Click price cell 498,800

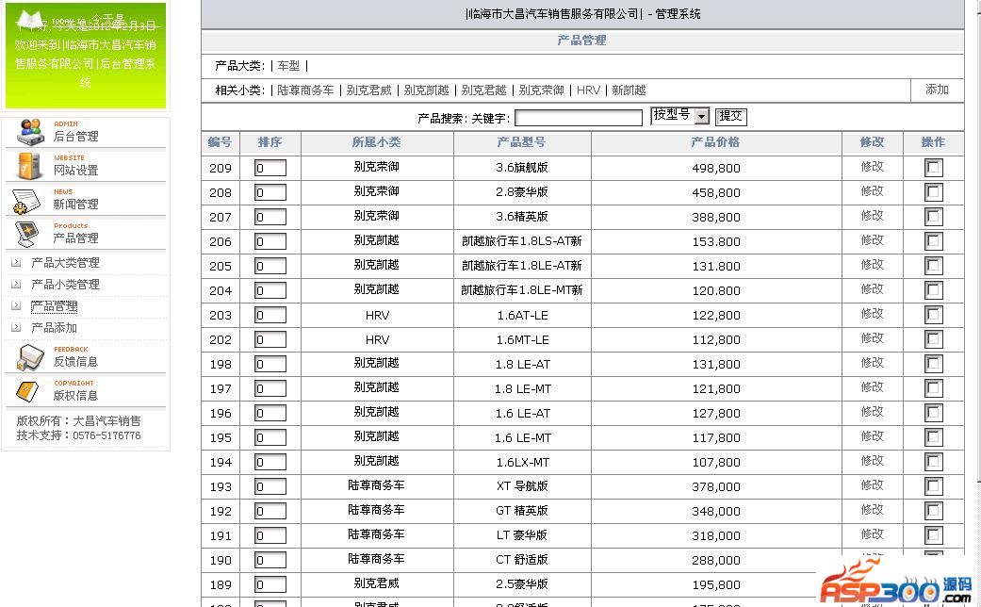716,169
